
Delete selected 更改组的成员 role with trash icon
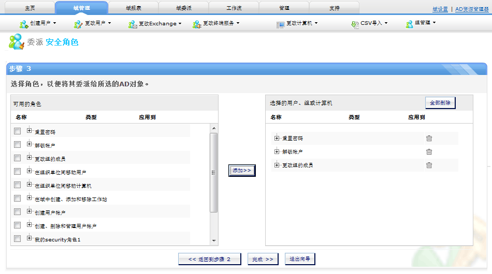pos(429,165)
